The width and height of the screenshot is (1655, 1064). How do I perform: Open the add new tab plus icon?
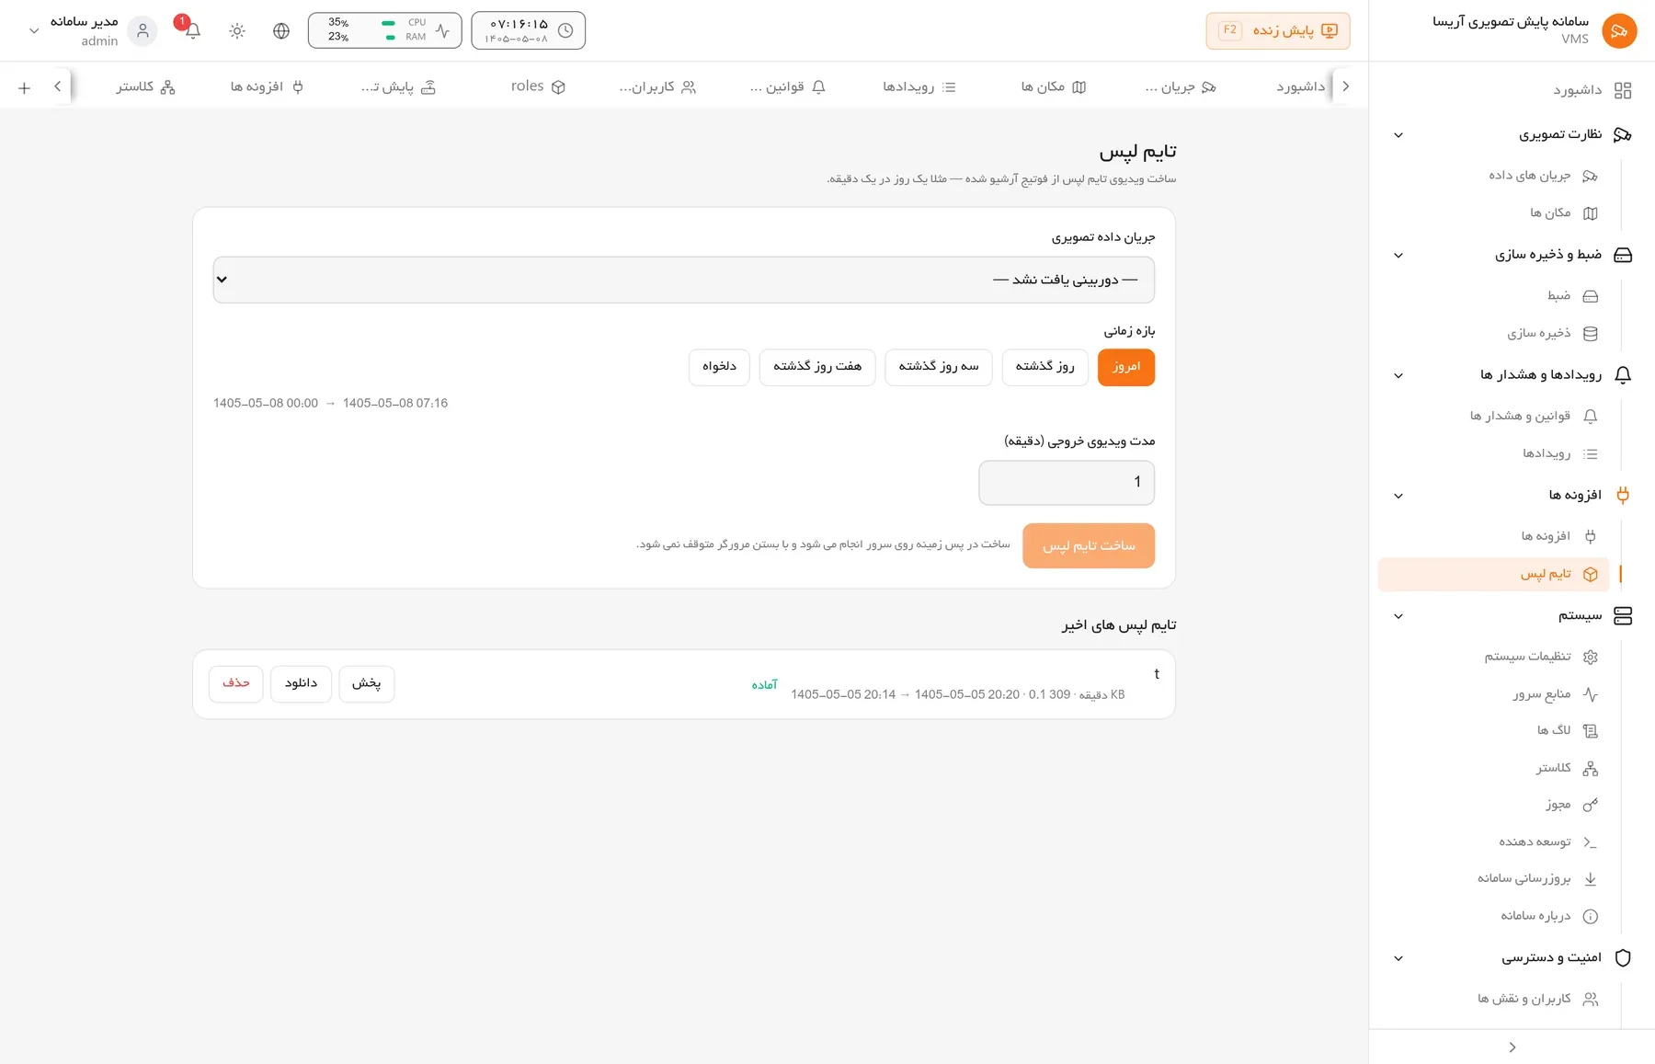click(25, 87)
